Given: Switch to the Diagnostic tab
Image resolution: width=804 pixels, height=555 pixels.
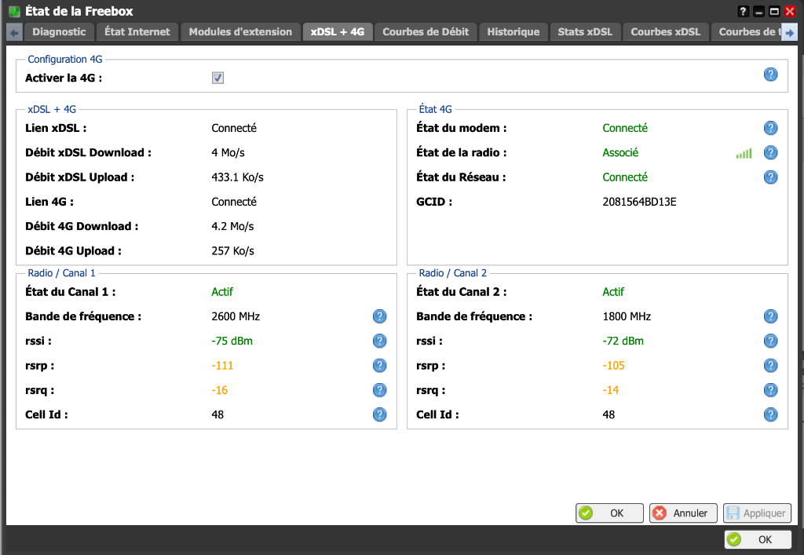Looking at the screenshot, I should (x=59, y=31).
